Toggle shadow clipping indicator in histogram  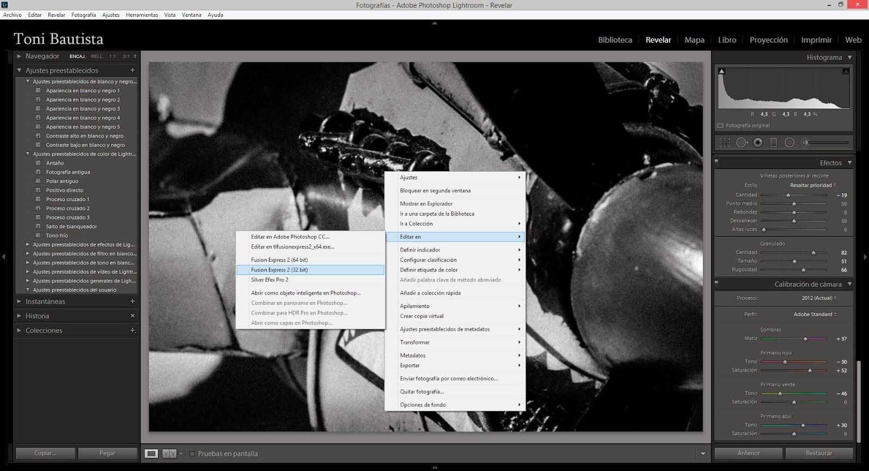pyautogui.click(x=722, y=71)
